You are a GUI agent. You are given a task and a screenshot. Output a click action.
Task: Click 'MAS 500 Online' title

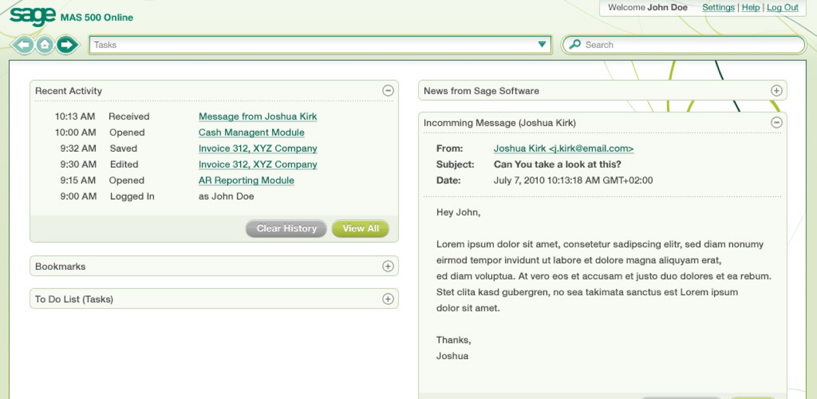pos(97,17)
